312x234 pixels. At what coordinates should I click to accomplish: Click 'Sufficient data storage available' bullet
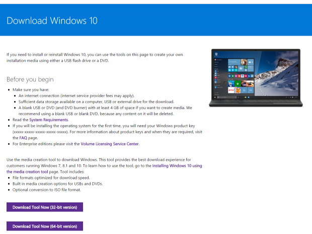click(x=96, y=101)
